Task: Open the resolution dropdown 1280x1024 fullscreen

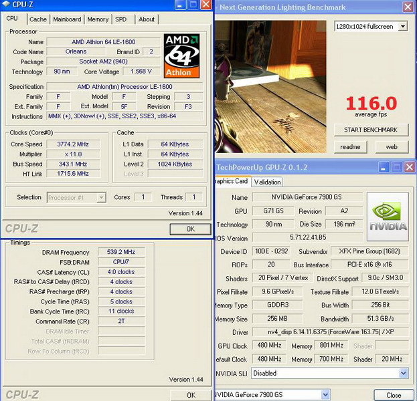Action: pos(370,26)
